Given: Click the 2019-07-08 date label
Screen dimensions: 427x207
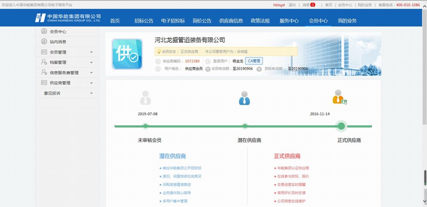Looking at the screenshot, I should click(x=148, y=114).
